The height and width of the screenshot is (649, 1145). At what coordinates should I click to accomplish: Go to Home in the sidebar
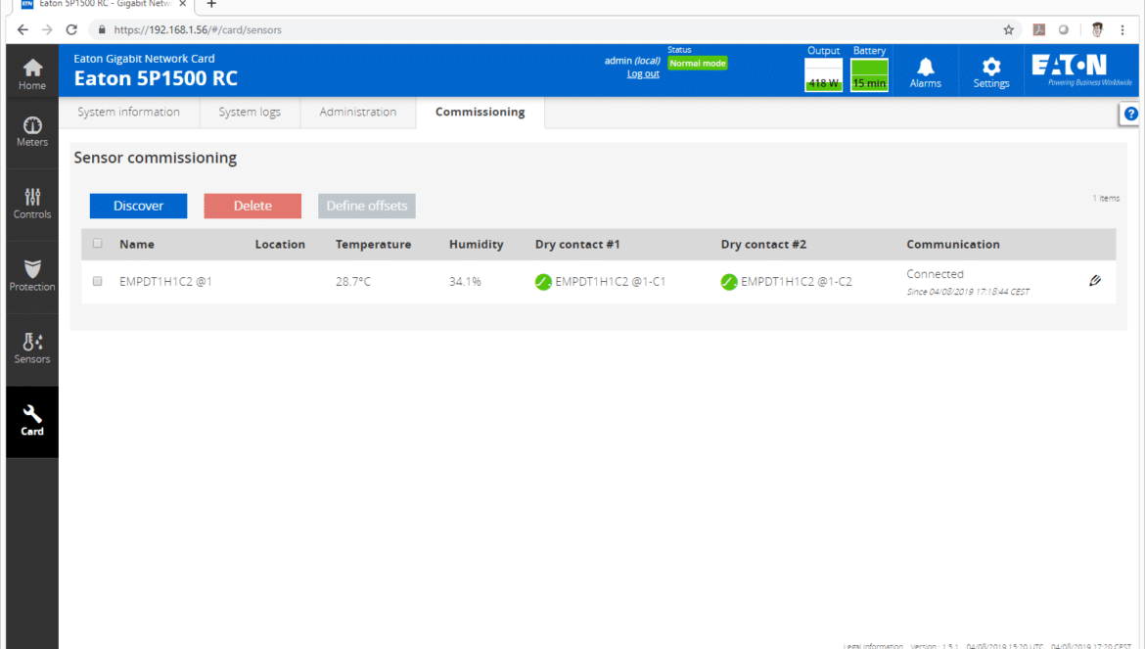click(32, 73)
